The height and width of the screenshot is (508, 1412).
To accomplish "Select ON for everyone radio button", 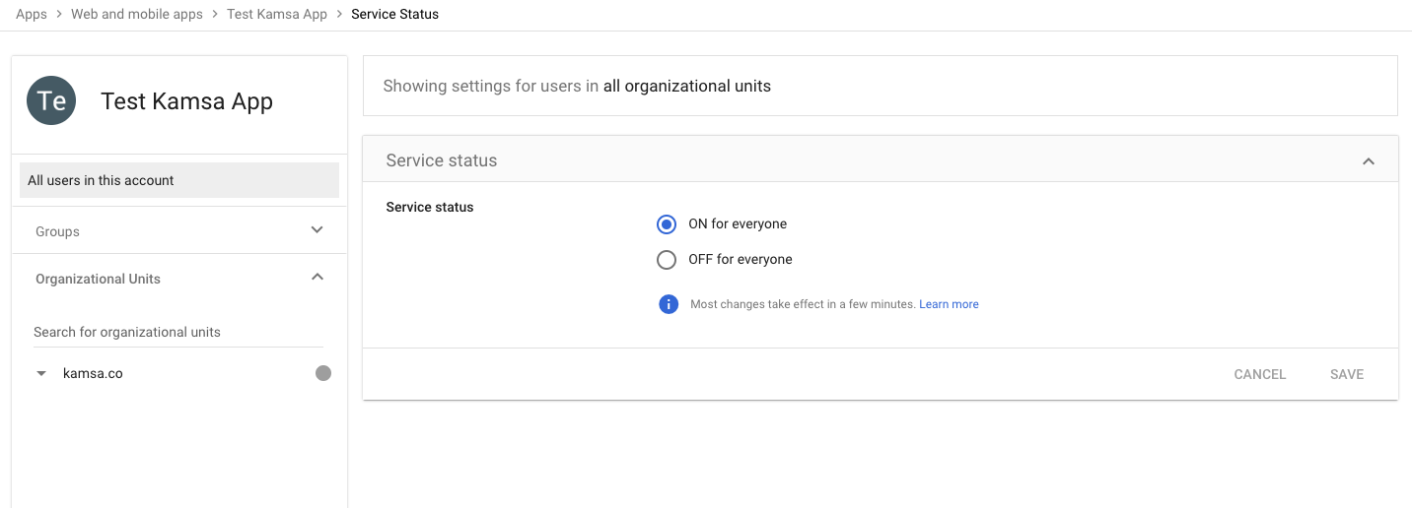I will (x=667, y=224).
